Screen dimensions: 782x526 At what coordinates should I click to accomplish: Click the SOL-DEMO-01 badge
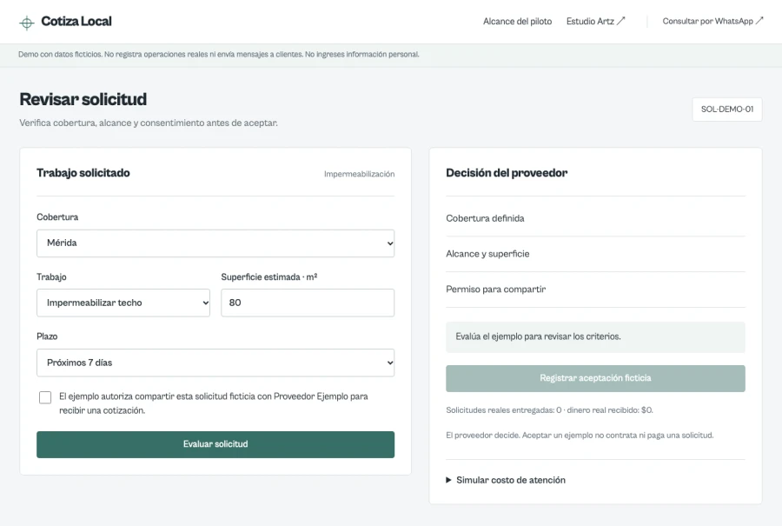click(727, 110)
